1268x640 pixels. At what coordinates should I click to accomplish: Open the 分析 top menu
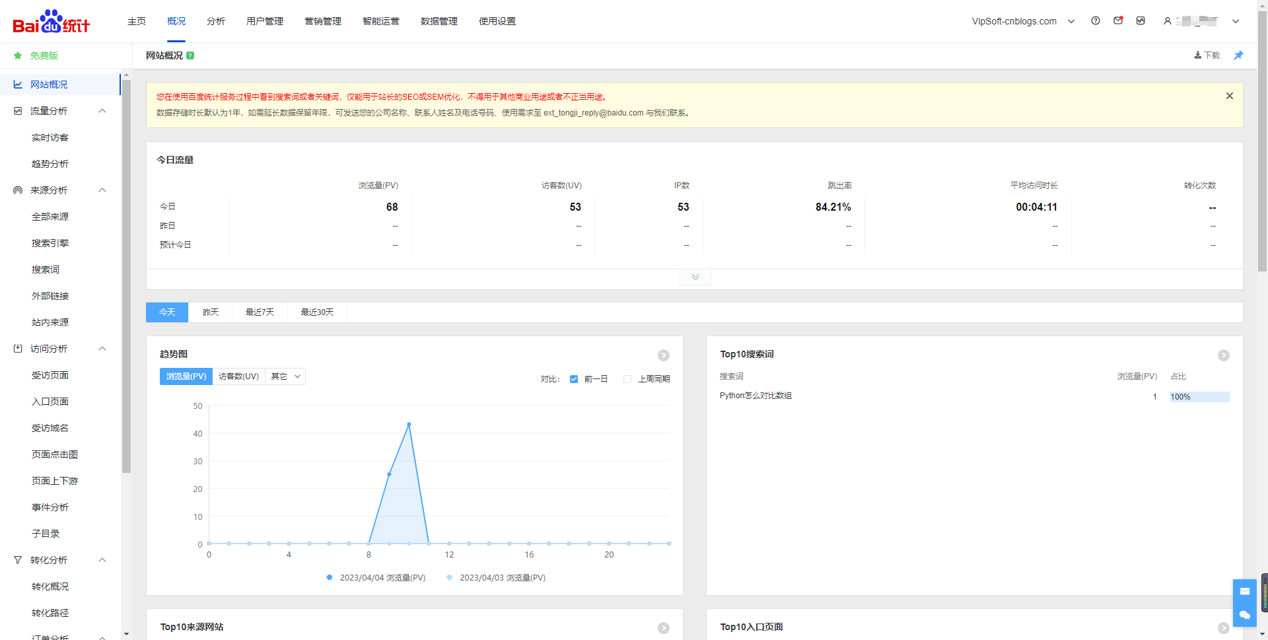pyautogui.click(x=216, y=21)
